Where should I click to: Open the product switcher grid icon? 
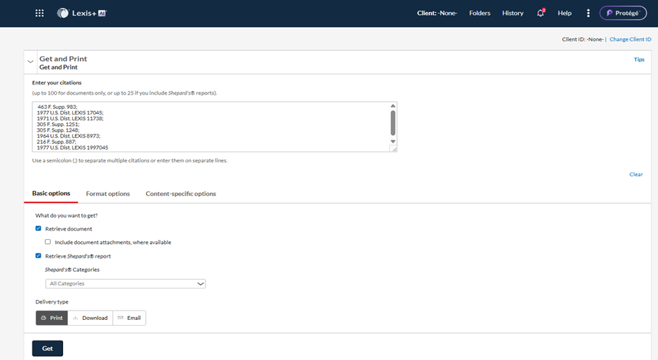click(x=39, y=13)
